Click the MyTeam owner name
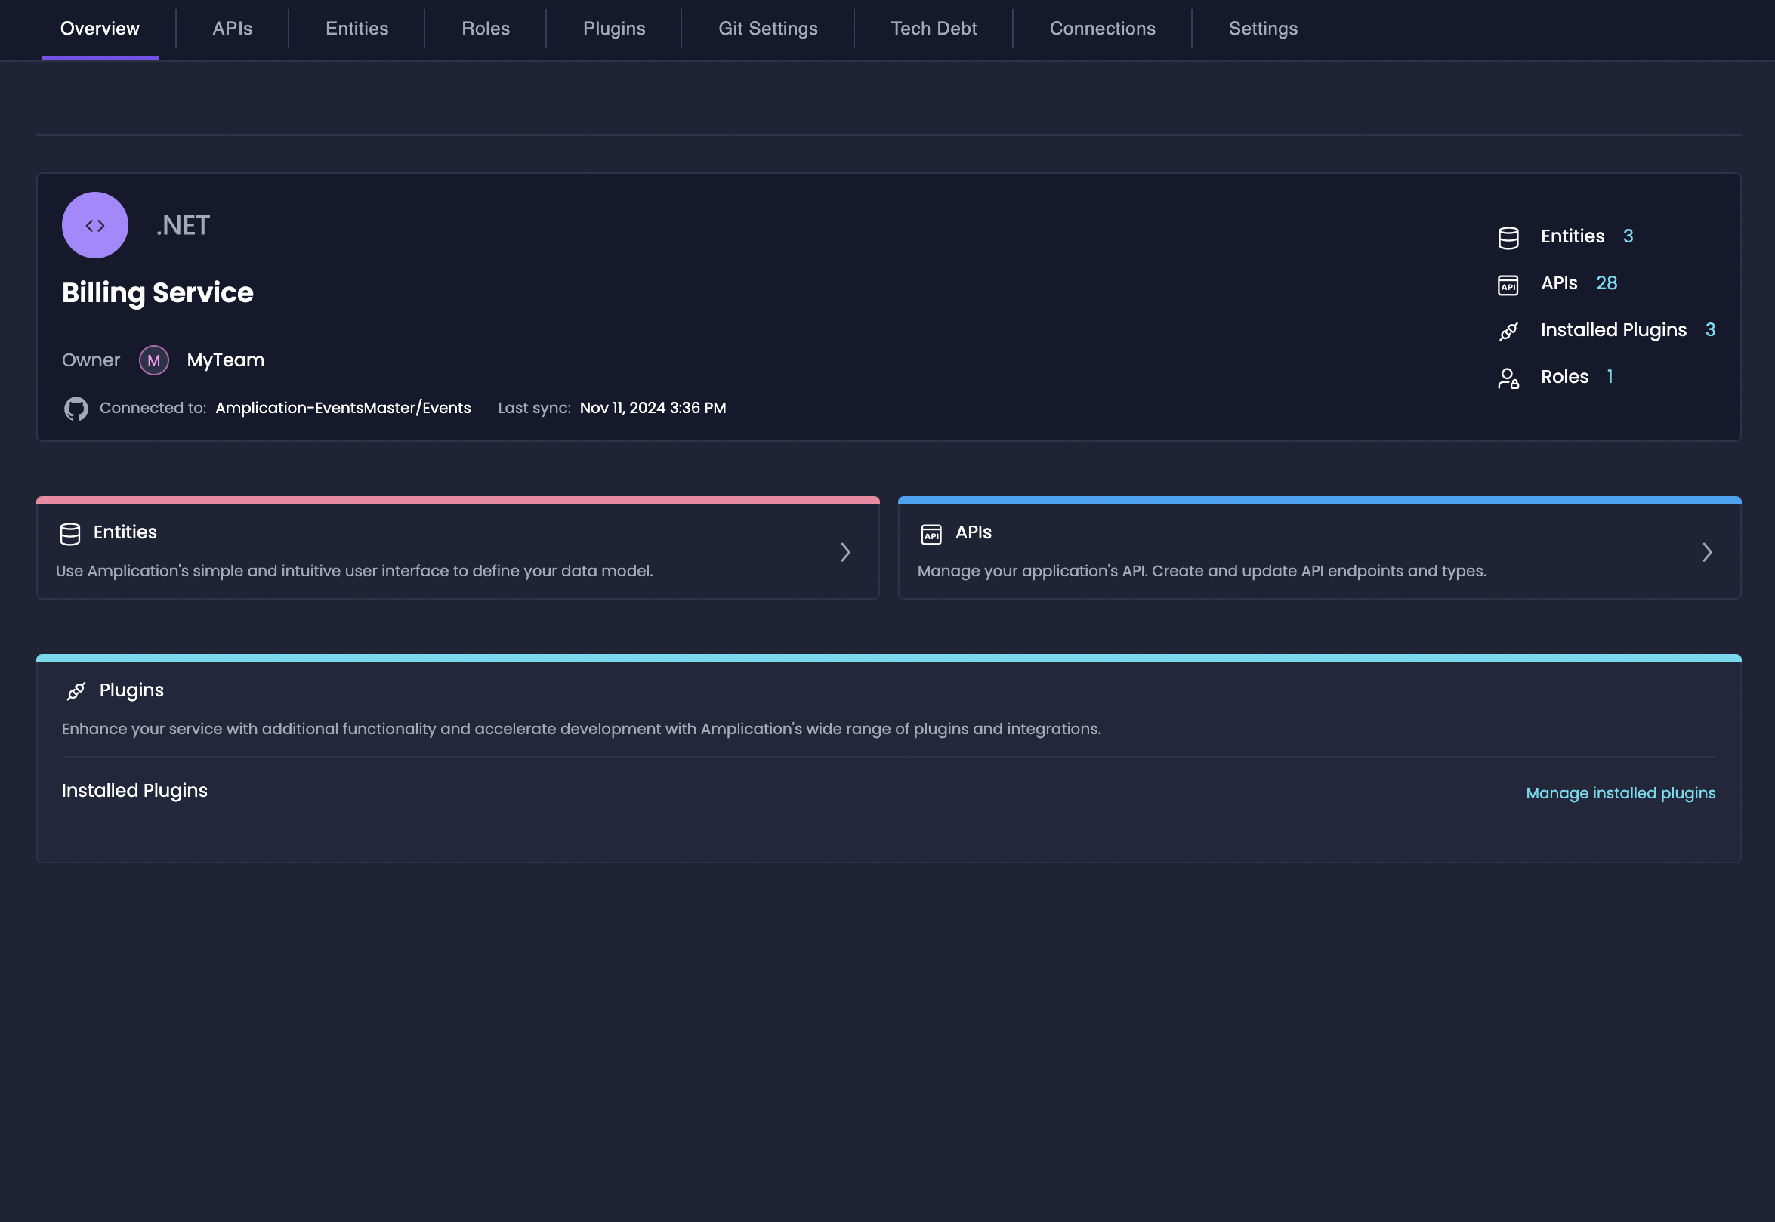This screenshot has height=1222, width=1775. click(x=225, y=360)
